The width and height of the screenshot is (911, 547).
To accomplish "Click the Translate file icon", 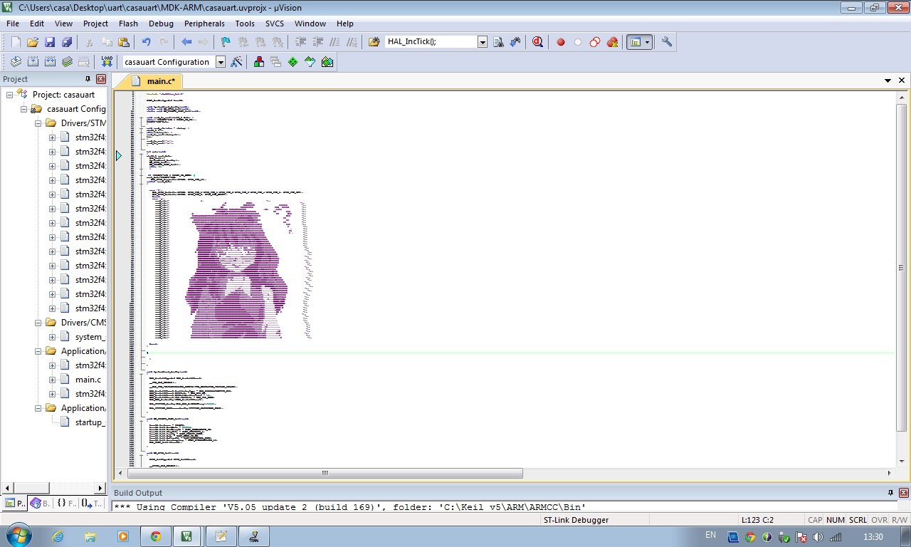I will pyautogui.click(x=16, y=62).
